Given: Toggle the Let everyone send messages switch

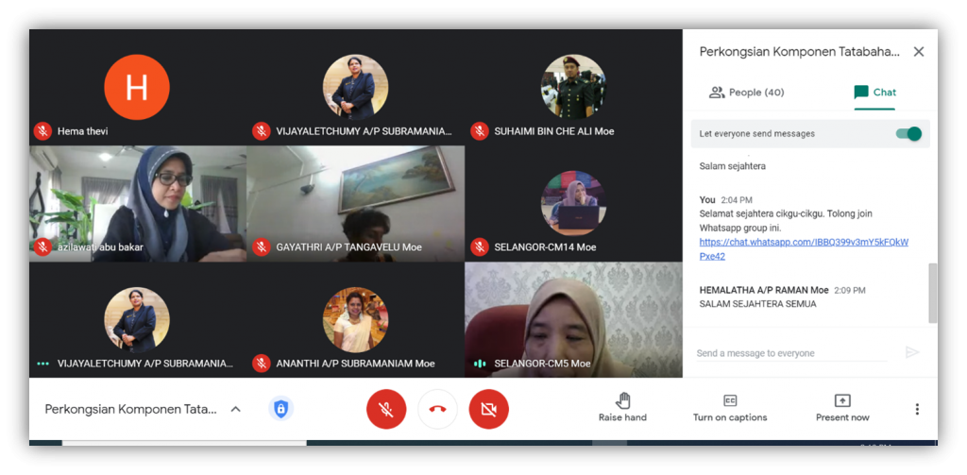Looking at the screenshot, I should [x=908, y=134].
